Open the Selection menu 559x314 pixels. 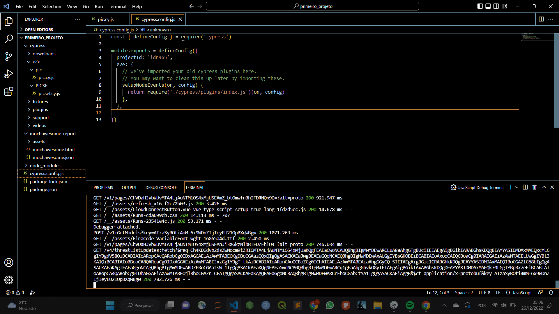coord(52,6)
